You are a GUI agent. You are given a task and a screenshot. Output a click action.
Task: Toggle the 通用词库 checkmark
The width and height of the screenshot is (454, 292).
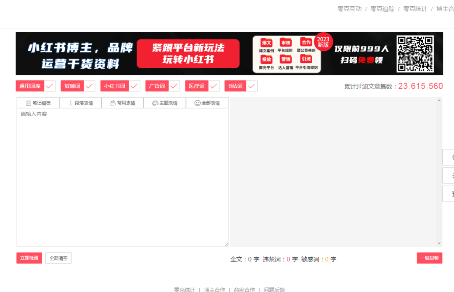pos(50,86)
